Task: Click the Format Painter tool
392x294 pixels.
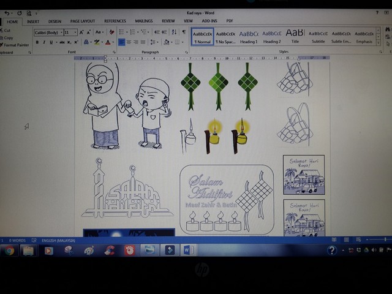Action: coord(16,45)
